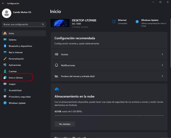The height and width of the screenshot is (138, 171).
Task: Click the Hora e idioma globe icon
Action: (x=5, y=78)
